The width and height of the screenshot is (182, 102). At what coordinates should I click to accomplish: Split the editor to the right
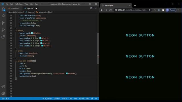[91, 8]
